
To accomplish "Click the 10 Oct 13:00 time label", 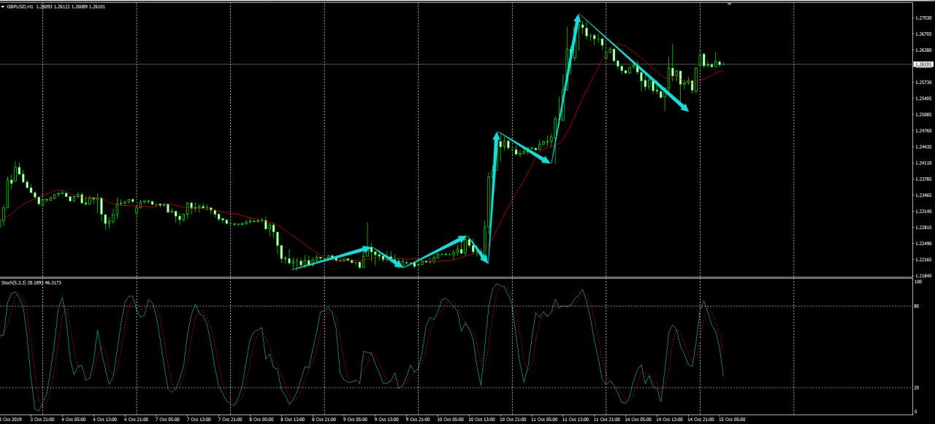I will (x=481, y=420).
